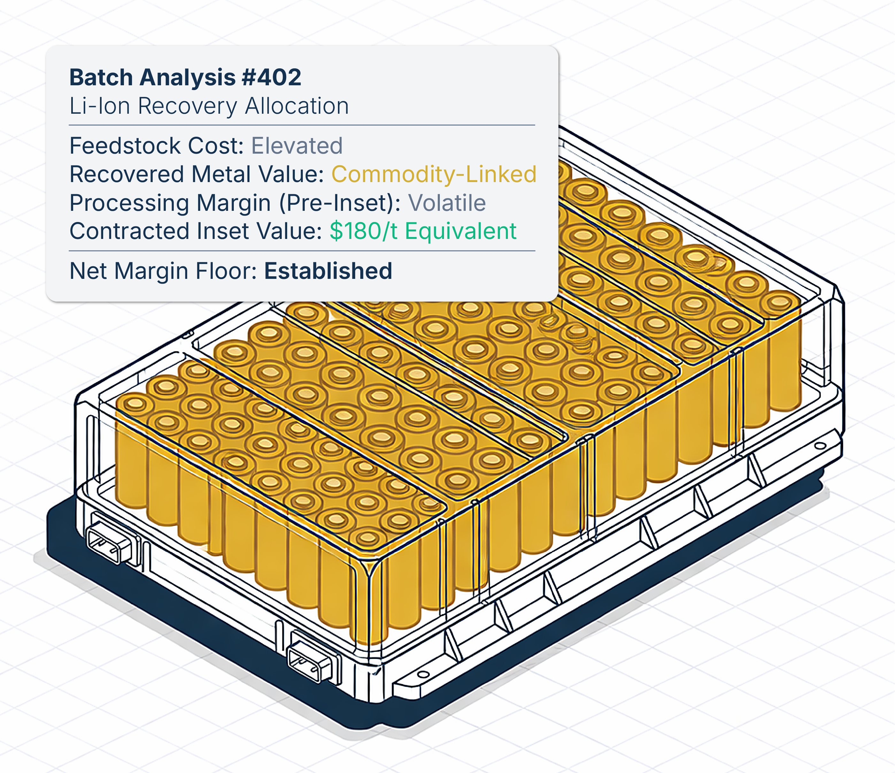Select the Volatile margin value
895x773 pixels.
447,203
